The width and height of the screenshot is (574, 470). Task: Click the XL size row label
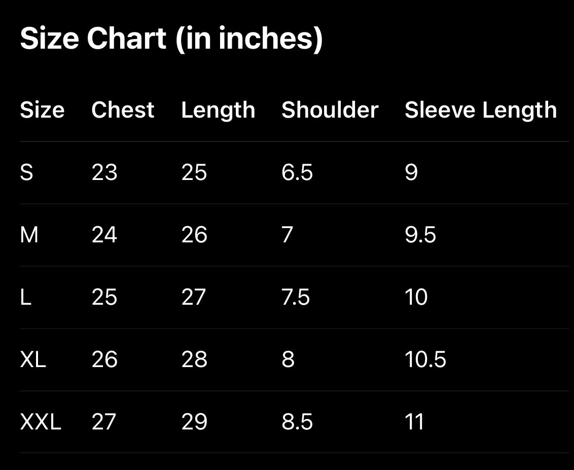33,359
